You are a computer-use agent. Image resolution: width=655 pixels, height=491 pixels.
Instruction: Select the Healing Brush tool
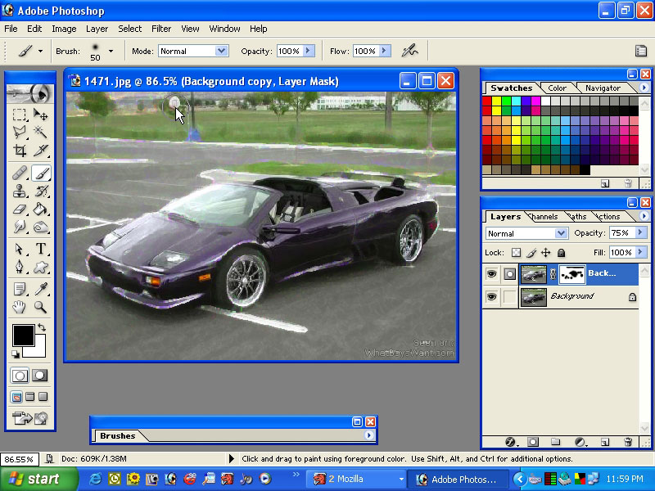point(18,173)
